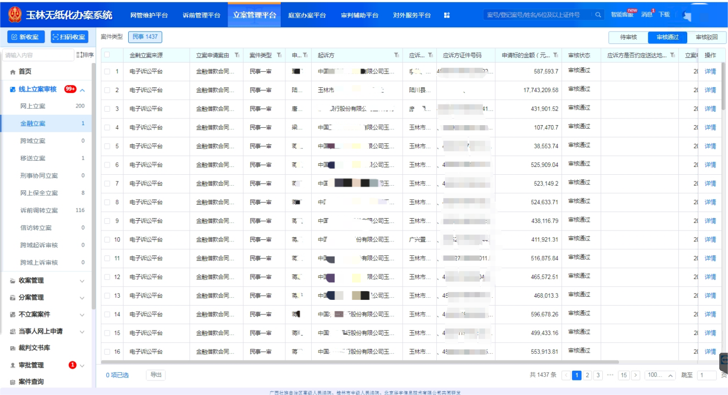Check the checkbox for row 1
The width and height of the screenshot is (728, 395).
click(x=107, y=72)
